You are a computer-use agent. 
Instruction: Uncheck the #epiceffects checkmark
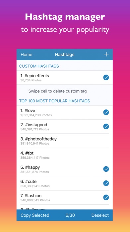pos(106,77)
